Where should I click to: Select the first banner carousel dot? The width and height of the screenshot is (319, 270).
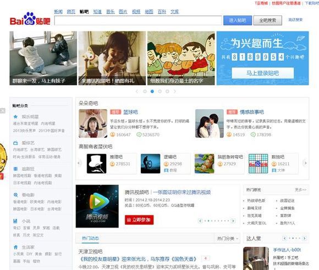tap(145, 91)
